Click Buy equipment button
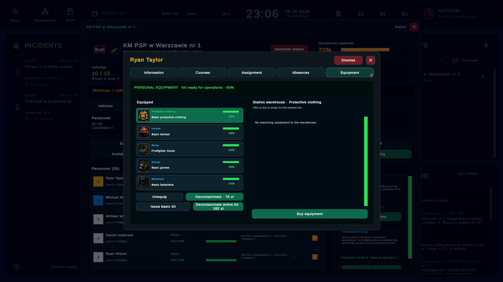The image size is (503, 282). point(310,214)
